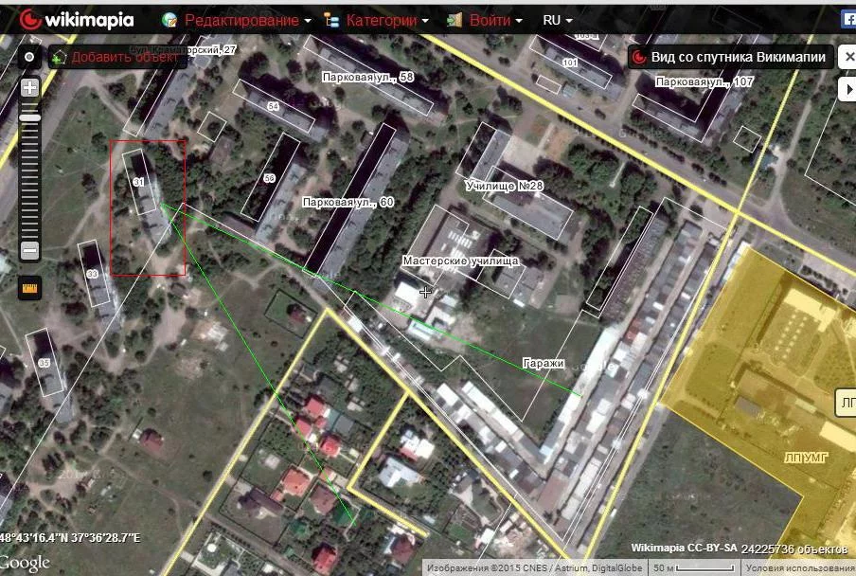Expand the side panel arrow on the right
856x576 pixels.
[x=847, y=89]
